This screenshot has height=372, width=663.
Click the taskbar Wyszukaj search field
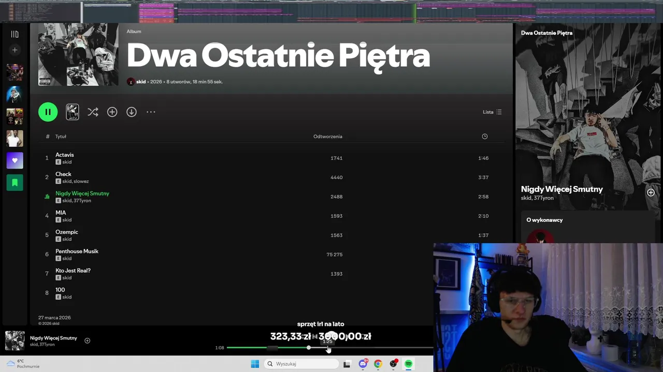pos(301,364)
